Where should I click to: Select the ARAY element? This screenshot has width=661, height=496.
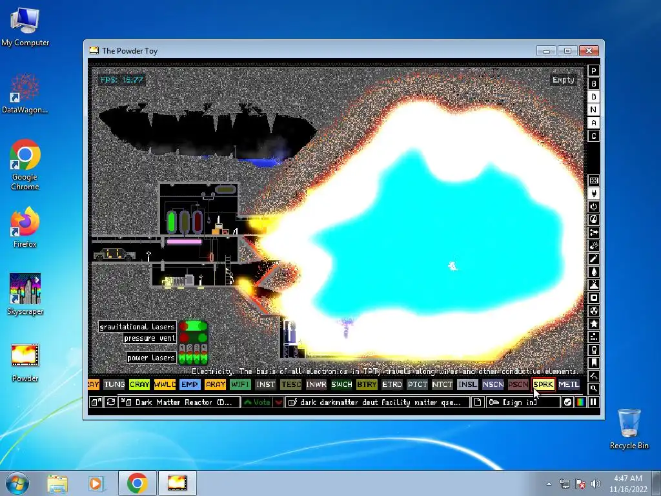tap(215, 385)
